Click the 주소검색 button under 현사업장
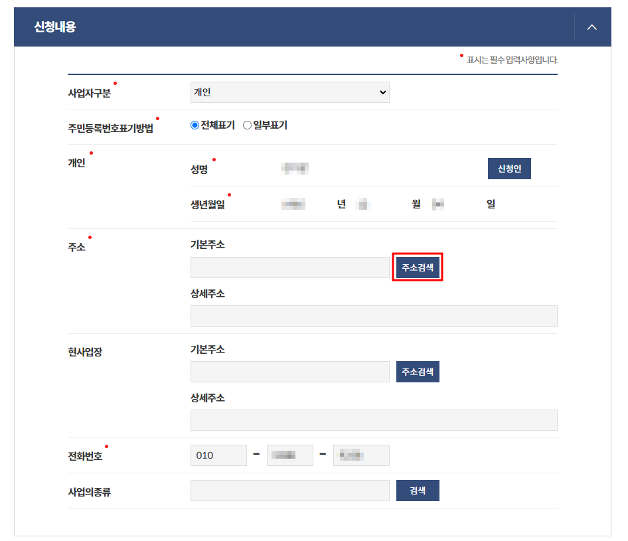The width and height of the screenshot is (628, 541). (x=417, y=371)
